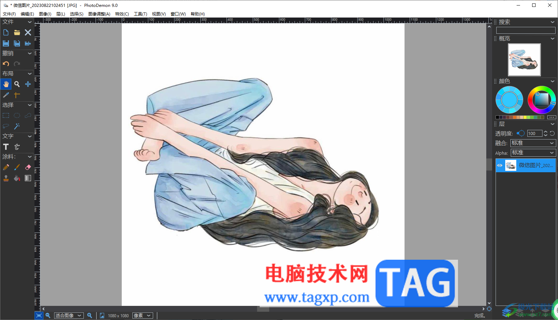Adjust the 透明度 opacity slider knob
This screenshot has height=320, width=558.
(x=521, y=133)
